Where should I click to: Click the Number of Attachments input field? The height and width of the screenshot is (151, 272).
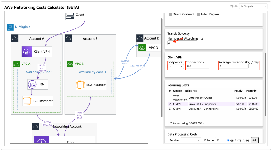[x=182, y=43]
